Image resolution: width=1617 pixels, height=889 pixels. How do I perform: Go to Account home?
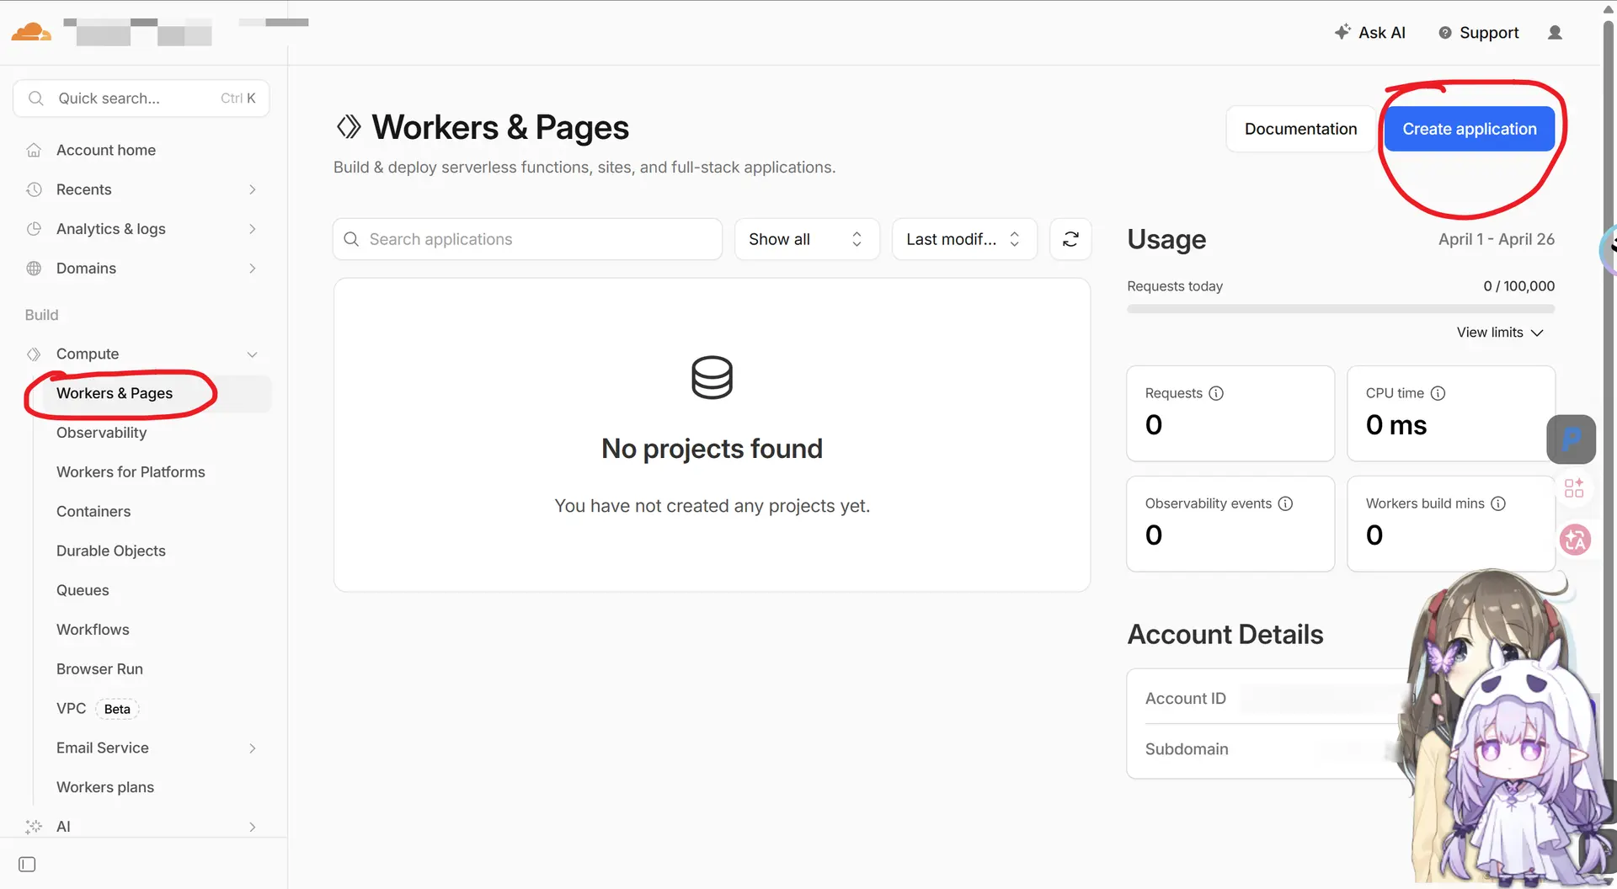pos(106,150)
